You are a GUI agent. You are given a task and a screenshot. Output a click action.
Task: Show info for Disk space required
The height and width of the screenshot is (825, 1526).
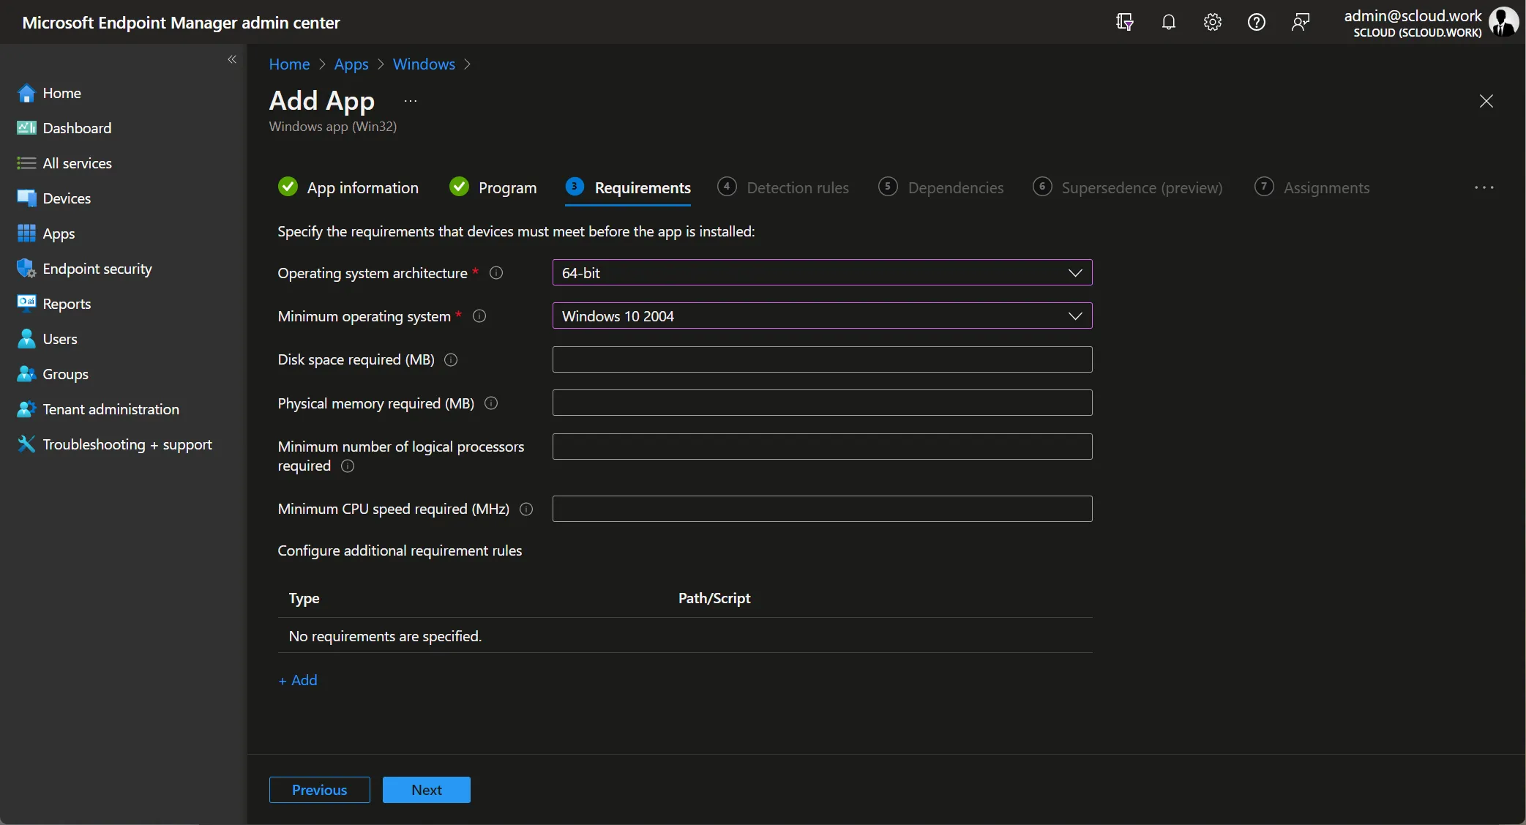click(451, 359)
